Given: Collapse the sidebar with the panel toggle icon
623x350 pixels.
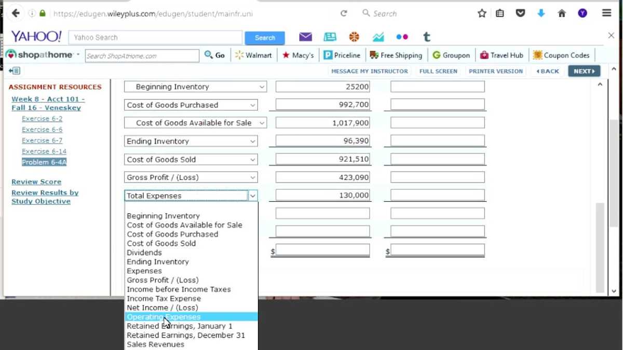Looking at the screenshot, I should pos(15,71).
